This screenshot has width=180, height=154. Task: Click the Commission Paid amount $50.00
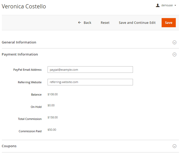[x=52, y=130]
